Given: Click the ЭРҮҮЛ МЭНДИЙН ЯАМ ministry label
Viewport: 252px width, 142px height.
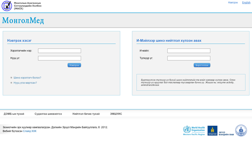Looking at the screenshot, I should click(226, 133).
